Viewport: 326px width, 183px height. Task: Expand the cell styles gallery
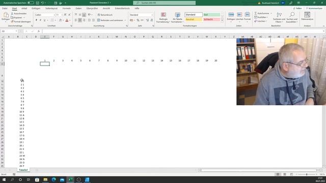pos(222,20)
